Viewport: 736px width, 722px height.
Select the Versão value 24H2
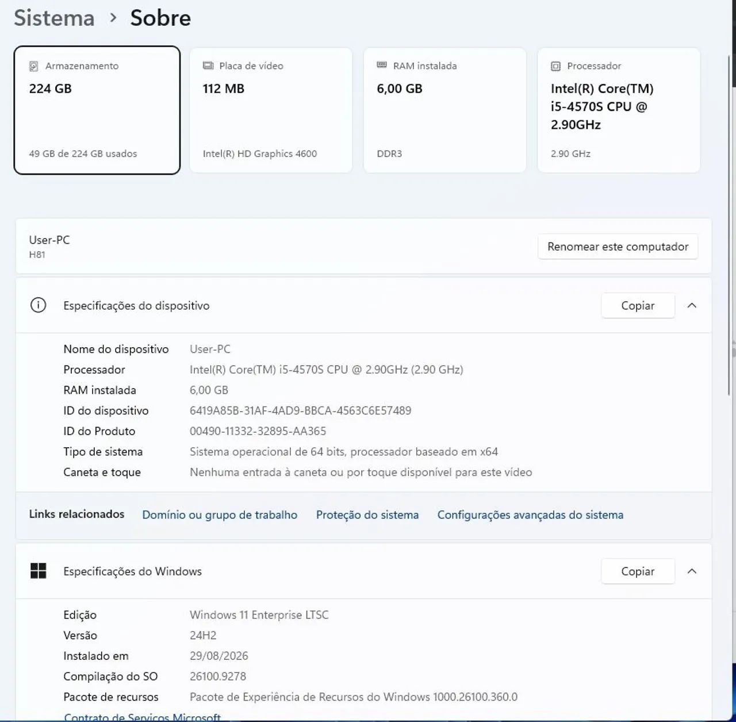(x=203, y=635)
